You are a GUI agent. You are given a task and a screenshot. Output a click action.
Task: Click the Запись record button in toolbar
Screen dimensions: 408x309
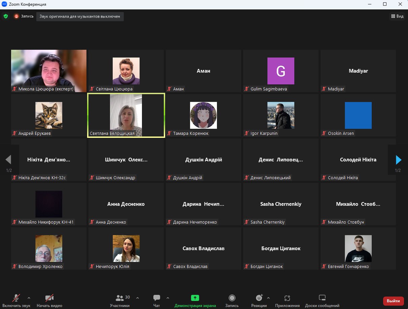[232, 300]
